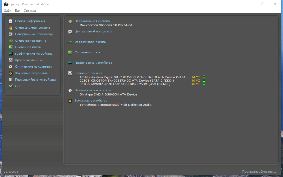Click version number v1.33.079 in status bar
Screen dimensions: 283x177
point(11,172)
